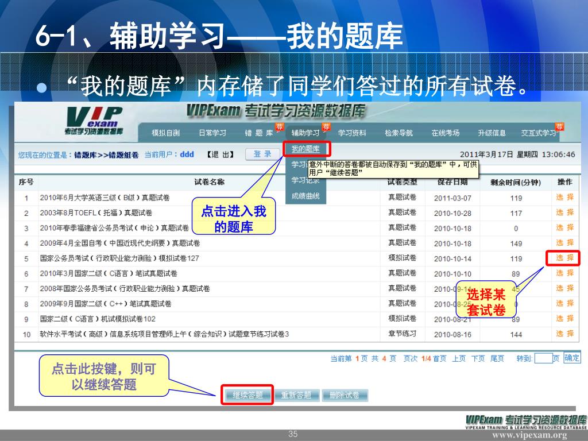Click 选择 for 软件水平考试章节练习试卷3 row
The image size is (588, 441).
point(565,334)
